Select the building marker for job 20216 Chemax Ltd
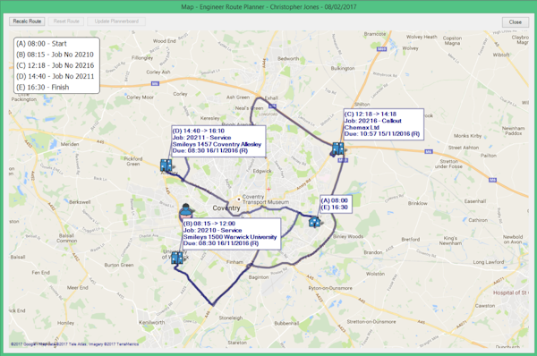 (x=338, y=148)
